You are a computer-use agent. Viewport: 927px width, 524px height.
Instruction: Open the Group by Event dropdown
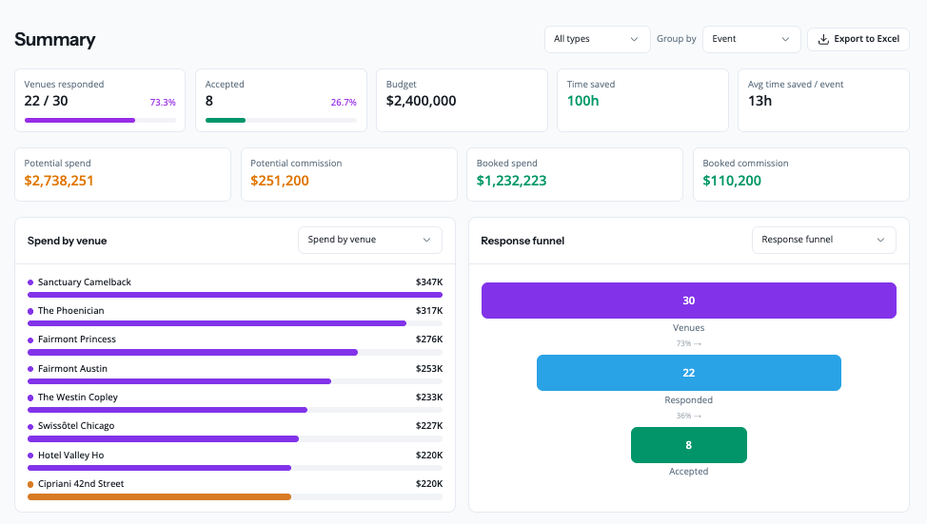pyautogui.click(x=752, y=39)
